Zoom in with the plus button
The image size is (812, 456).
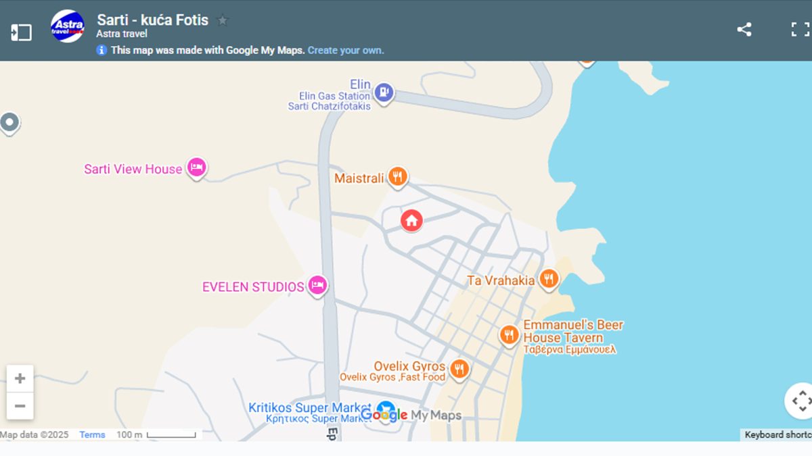[x=20, y=379]
